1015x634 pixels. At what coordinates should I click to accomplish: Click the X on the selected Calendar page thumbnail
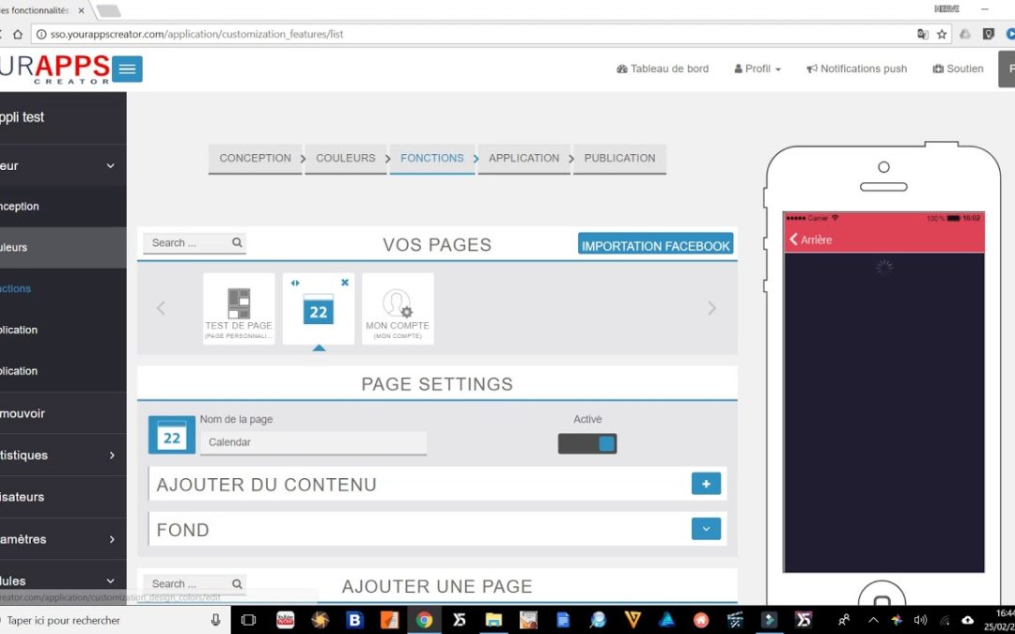pyautogui.click(x=344, y=282)
